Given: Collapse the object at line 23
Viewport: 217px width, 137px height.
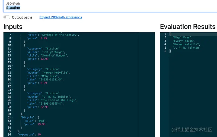Looking at the screenshot, I should [12, 90].
